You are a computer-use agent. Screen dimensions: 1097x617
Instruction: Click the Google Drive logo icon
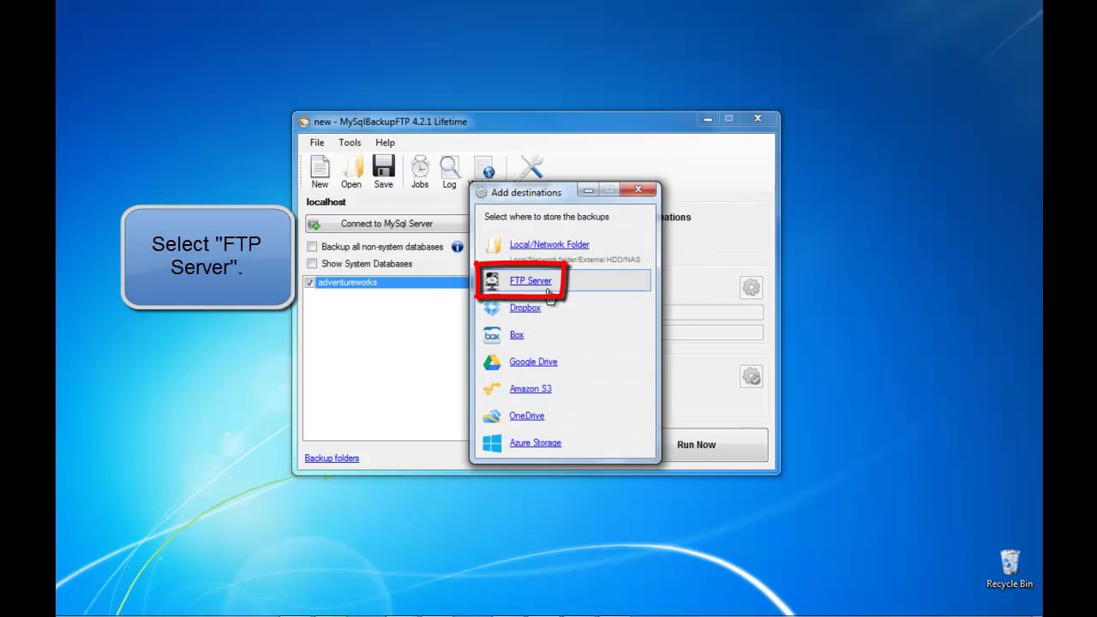[x=492, y=362]
